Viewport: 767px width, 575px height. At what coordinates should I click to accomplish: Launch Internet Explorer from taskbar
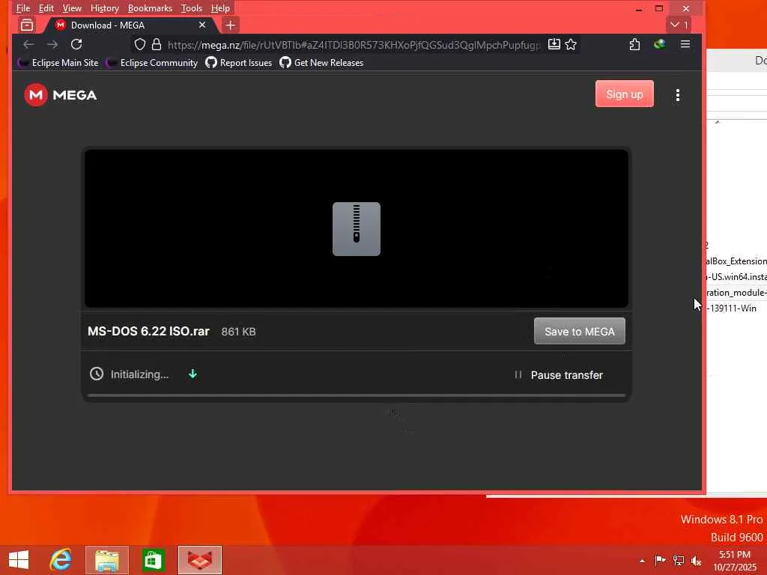(x=61, y=560)
